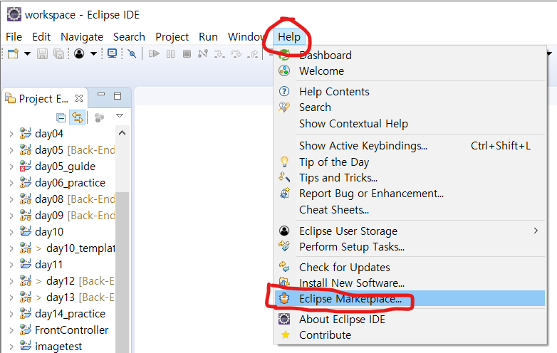Expand the day06_practice project
Screen dimensions: 557x353
point(11,183)
